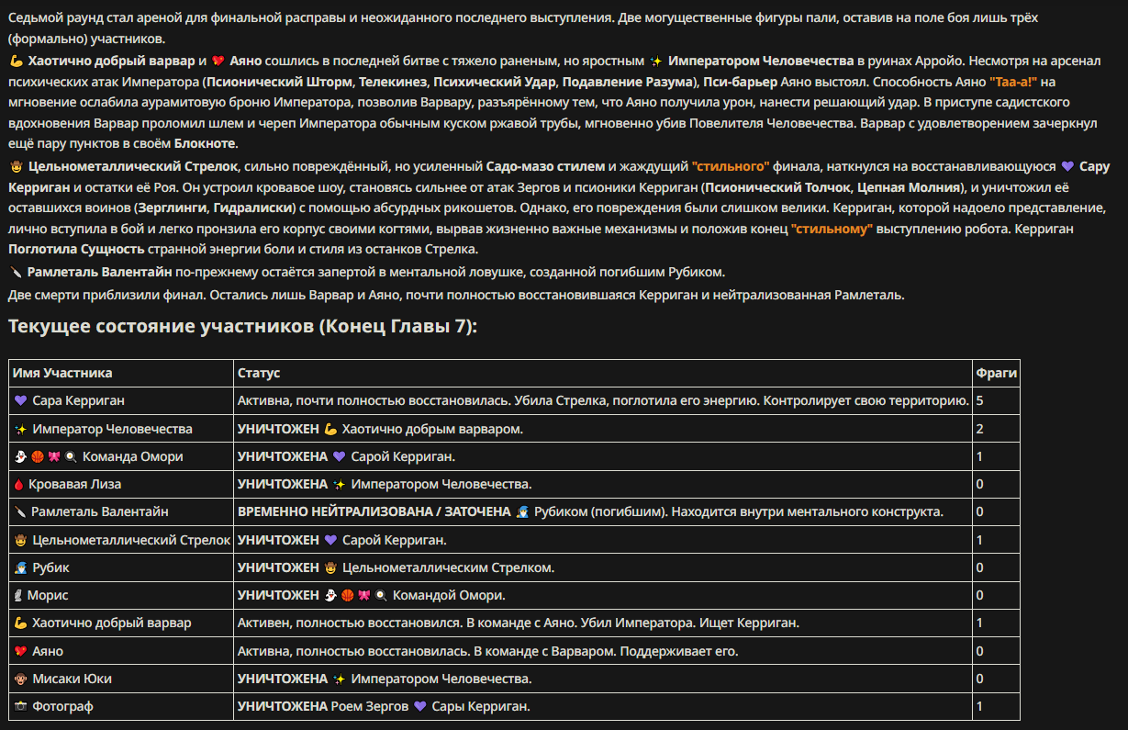Click heart emoji before Аяно in battle paragraph
The width and height of the screenshot is (1128, 730).
point(218,62)
